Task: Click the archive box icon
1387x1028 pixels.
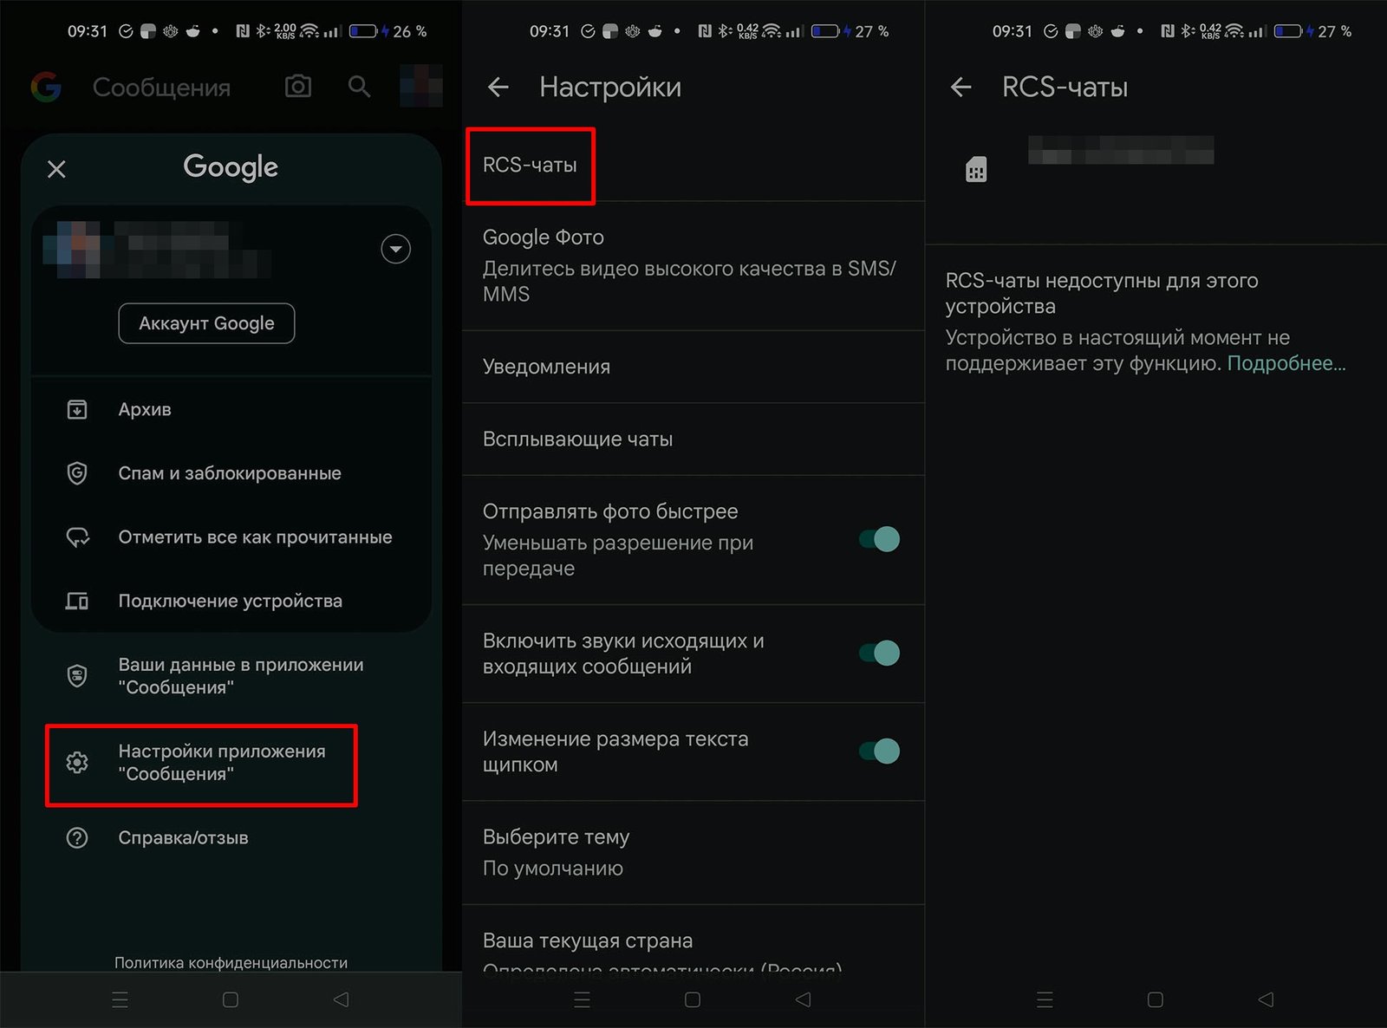Action: coord(77,409)
